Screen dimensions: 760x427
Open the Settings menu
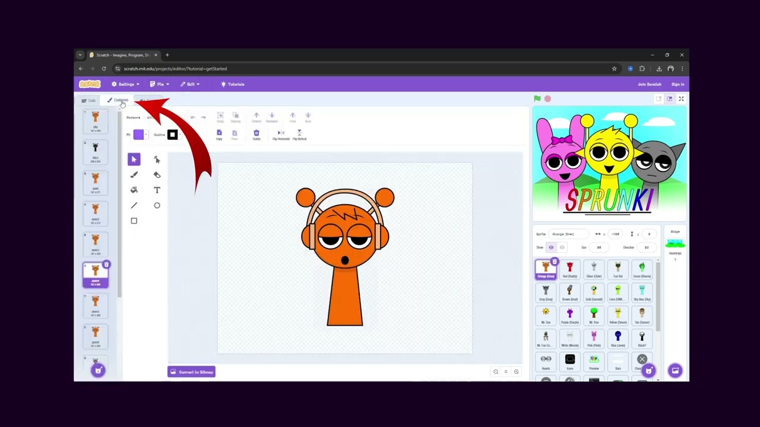pyautogui.click(x=125, y=84)
